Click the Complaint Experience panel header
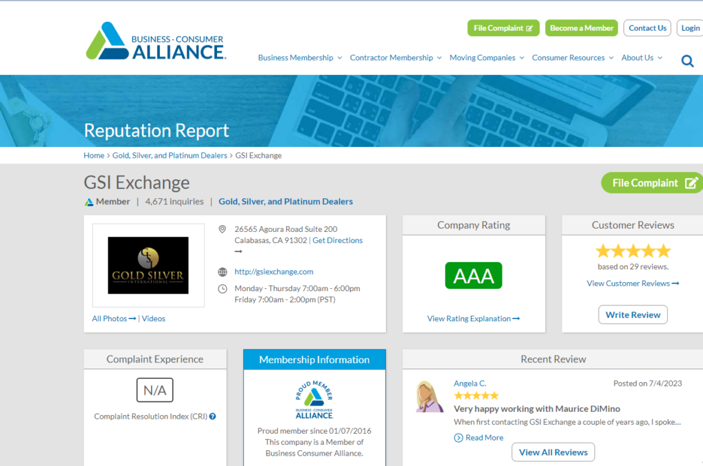 154,360
